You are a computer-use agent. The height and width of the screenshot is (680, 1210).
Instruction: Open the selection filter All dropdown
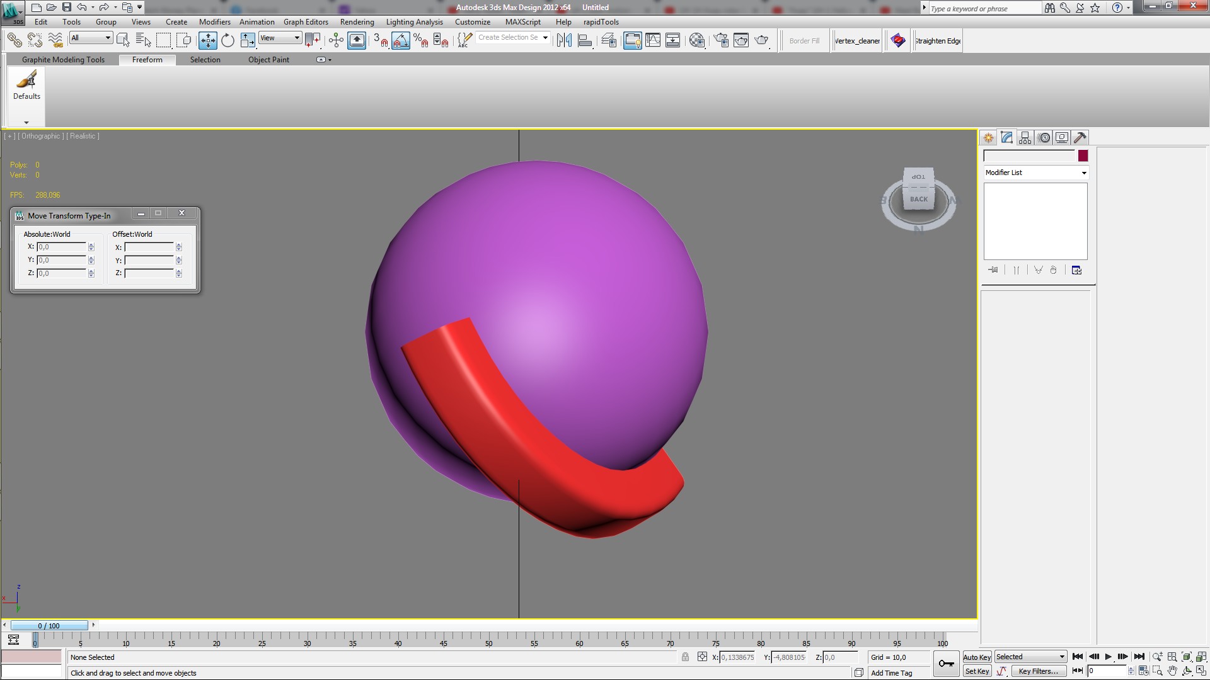tap(91, 38)
